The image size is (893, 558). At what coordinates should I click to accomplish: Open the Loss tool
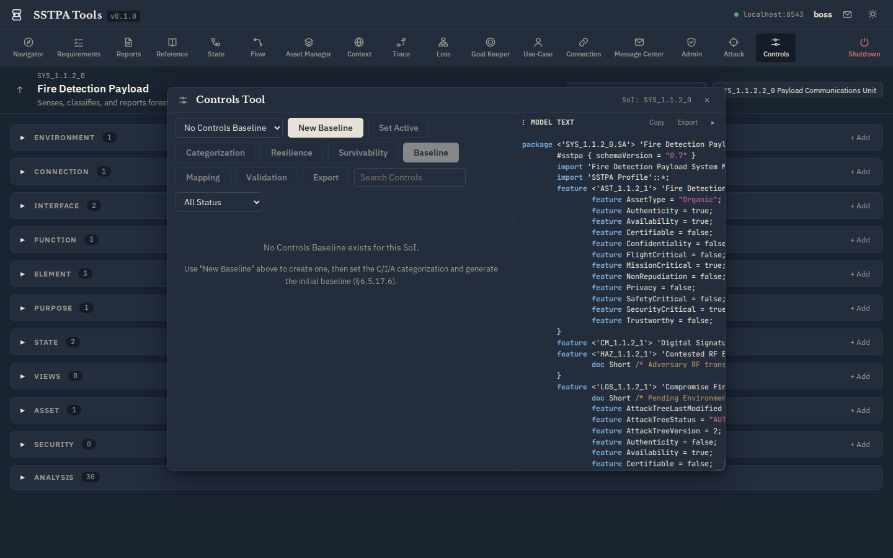(443, 47)
